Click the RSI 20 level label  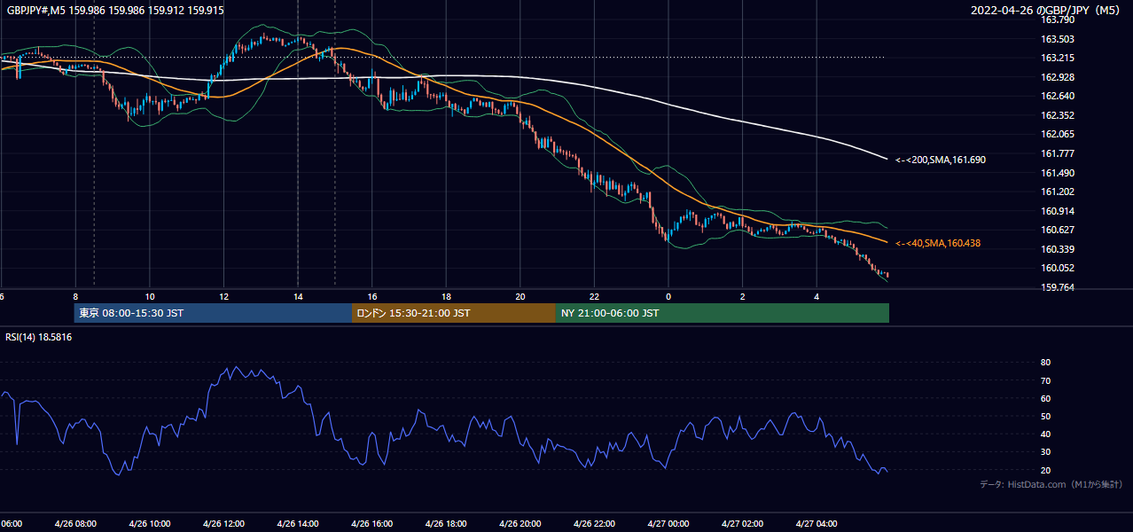click(1046, 470)
